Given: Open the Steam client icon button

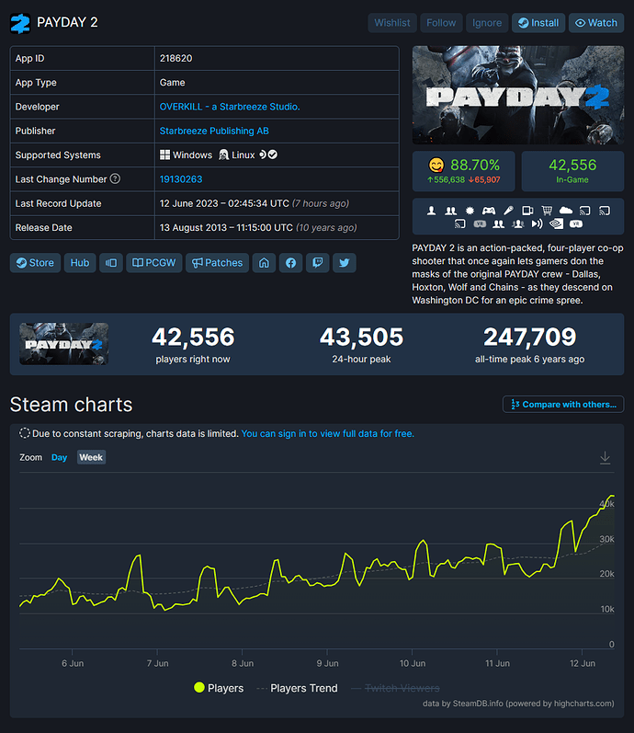Looking at the screenshot, I should point(111,263).
